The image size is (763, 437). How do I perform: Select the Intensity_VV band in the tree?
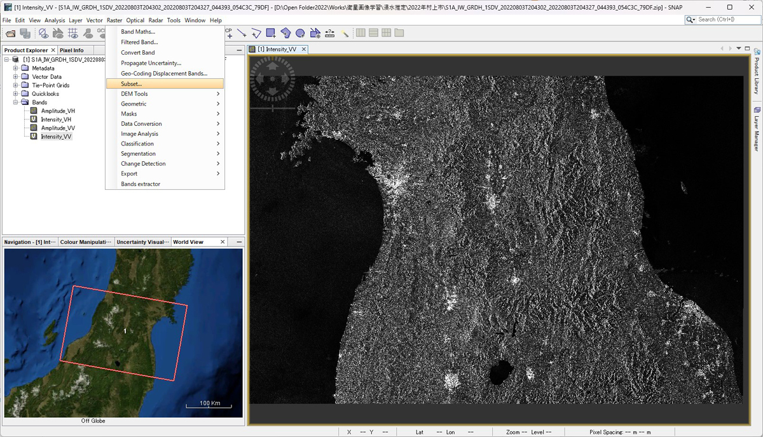56,137
